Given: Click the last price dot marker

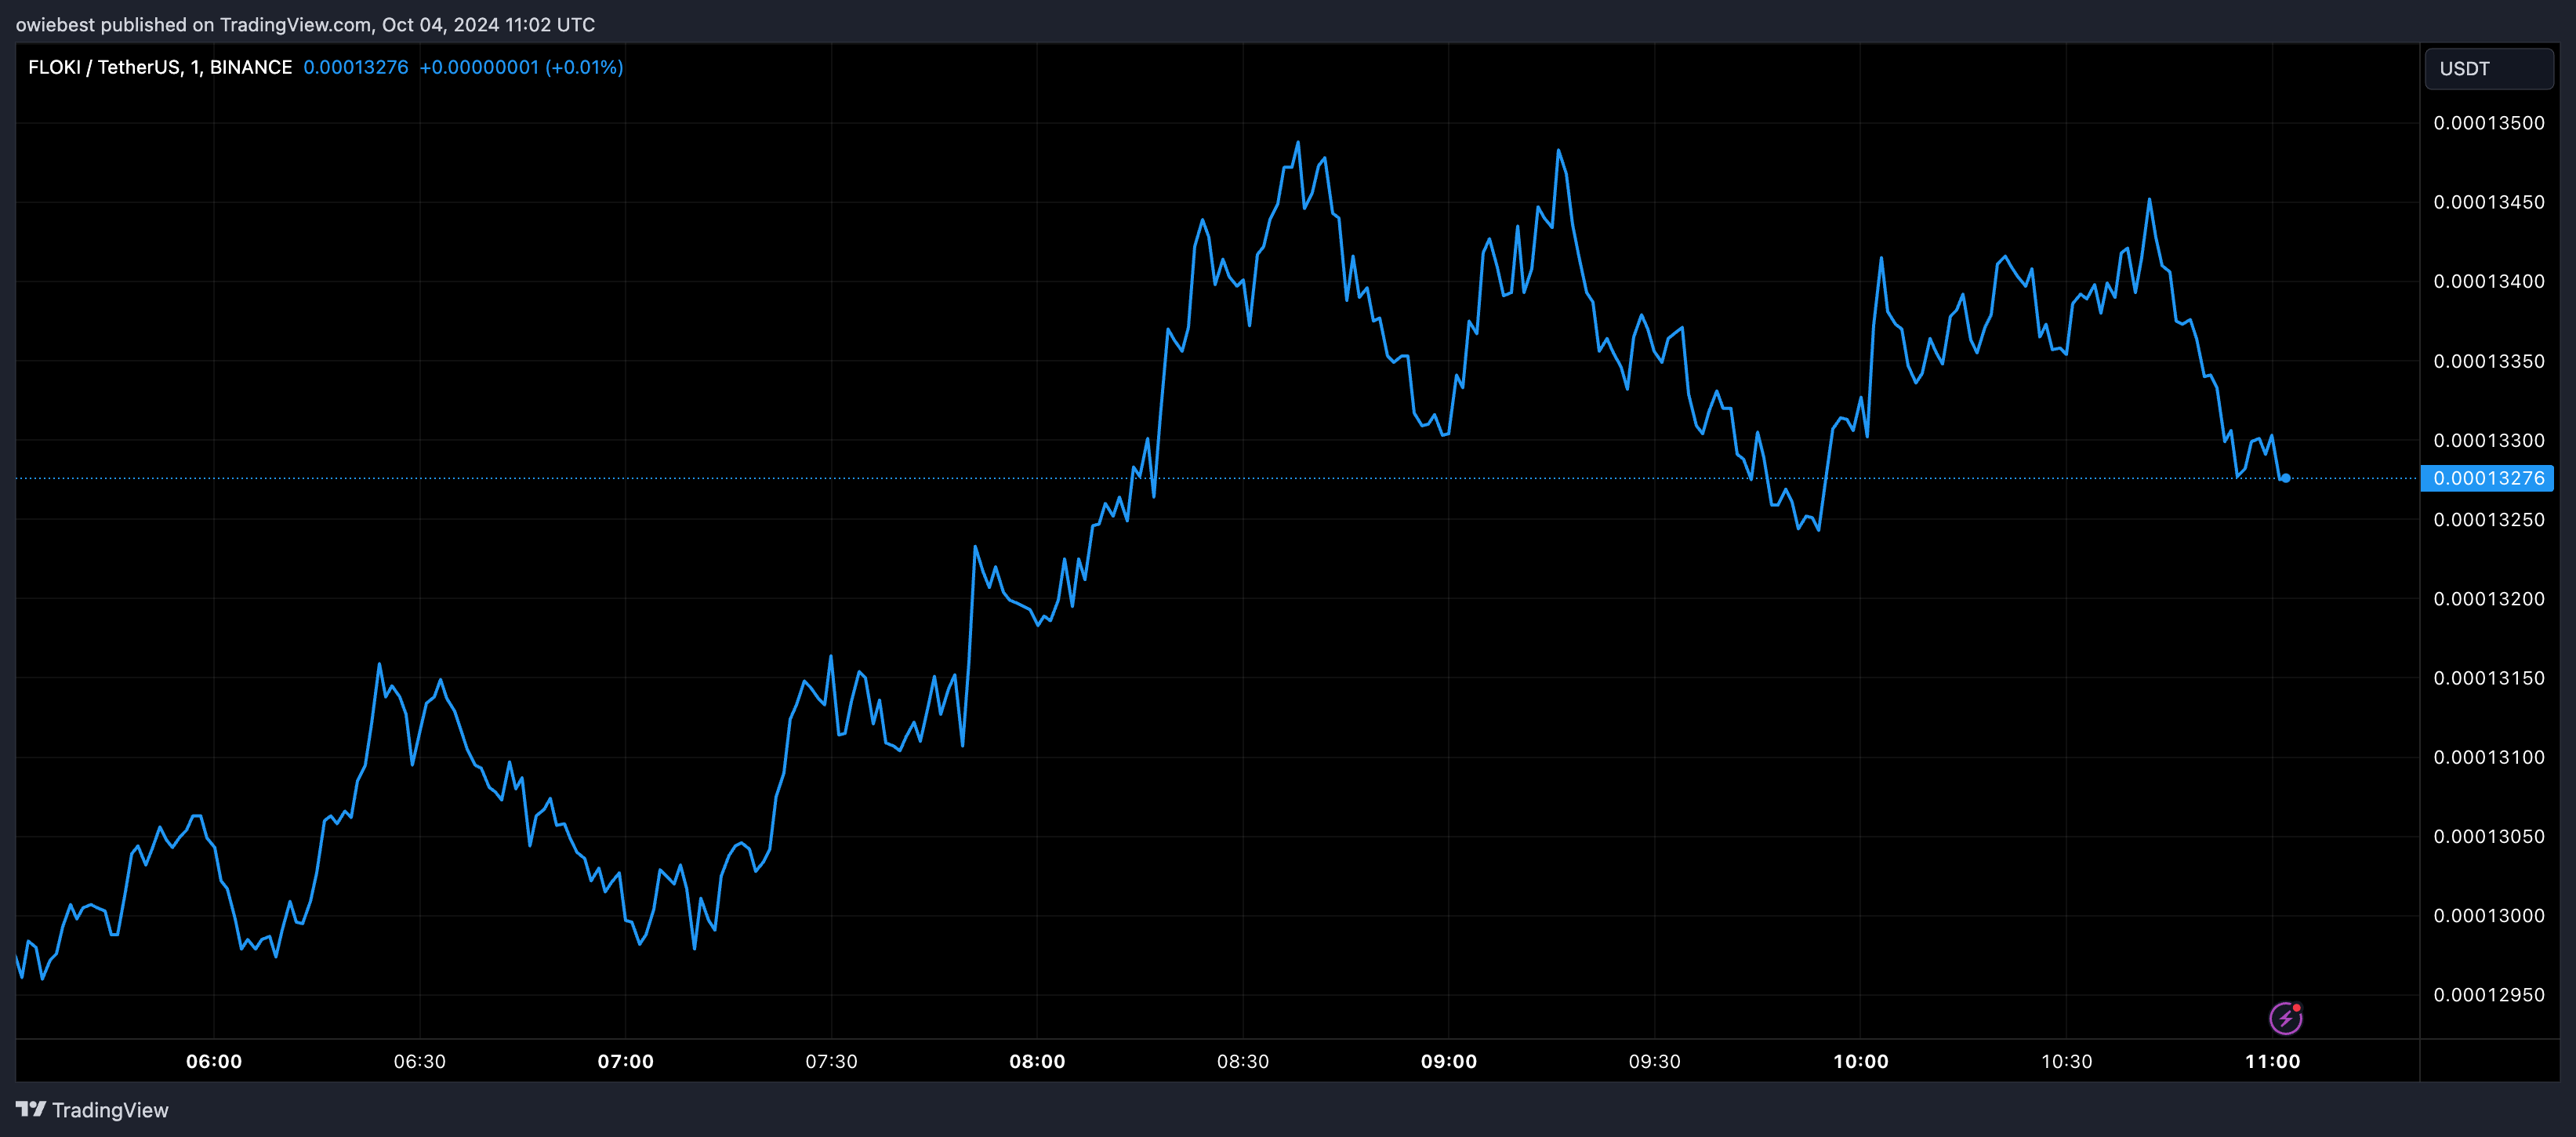Looking at the screenshot, I should pos(2285,478).
